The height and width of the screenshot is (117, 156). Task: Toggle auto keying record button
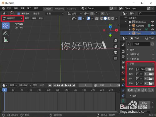(x=50, y=85)
